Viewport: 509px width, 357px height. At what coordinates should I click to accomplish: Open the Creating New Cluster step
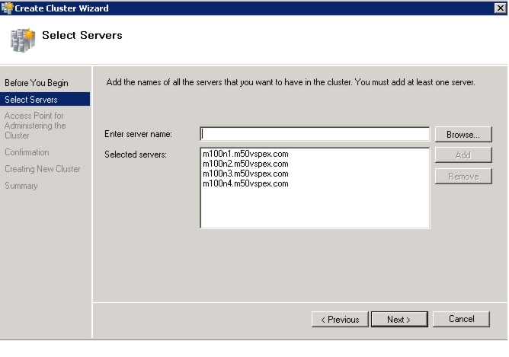[x=43, y=169]
